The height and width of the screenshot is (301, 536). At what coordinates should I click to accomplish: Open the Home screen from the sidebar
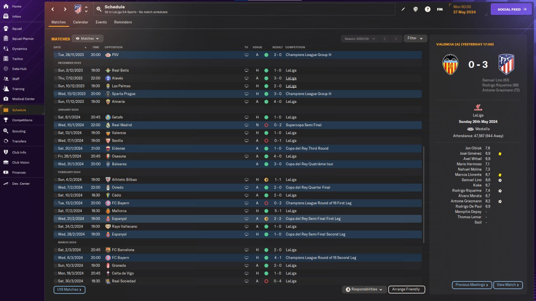(x=17, y=6)
